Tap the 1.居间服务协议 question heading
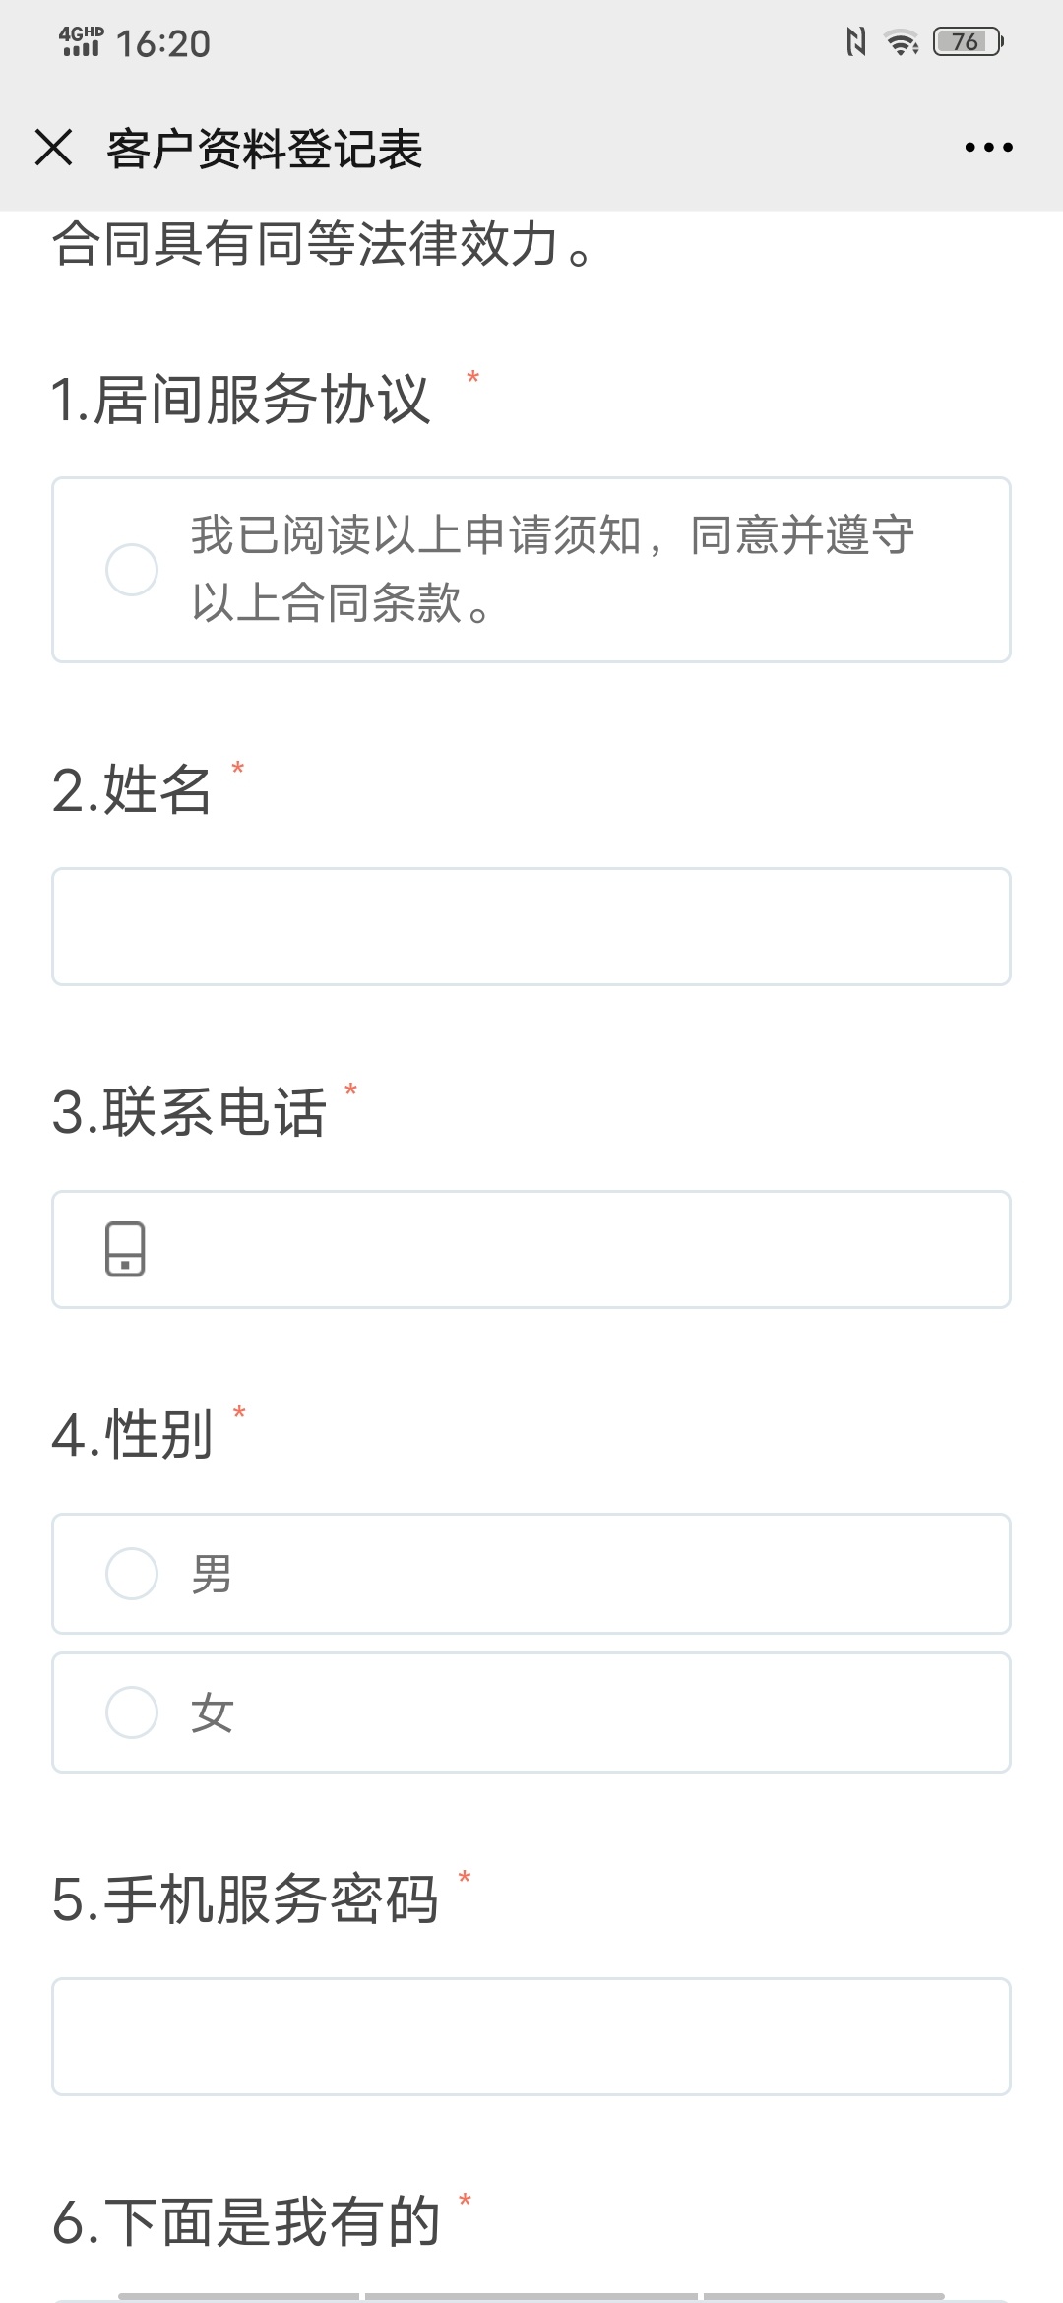Viewport: 1063px width, 2303px height. coord(241,400)
